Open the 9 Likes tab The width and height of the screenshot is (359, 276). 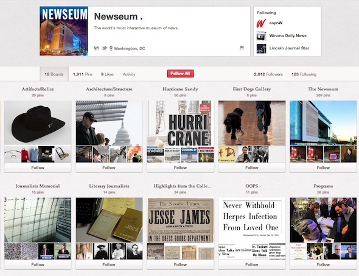point(107,74)
